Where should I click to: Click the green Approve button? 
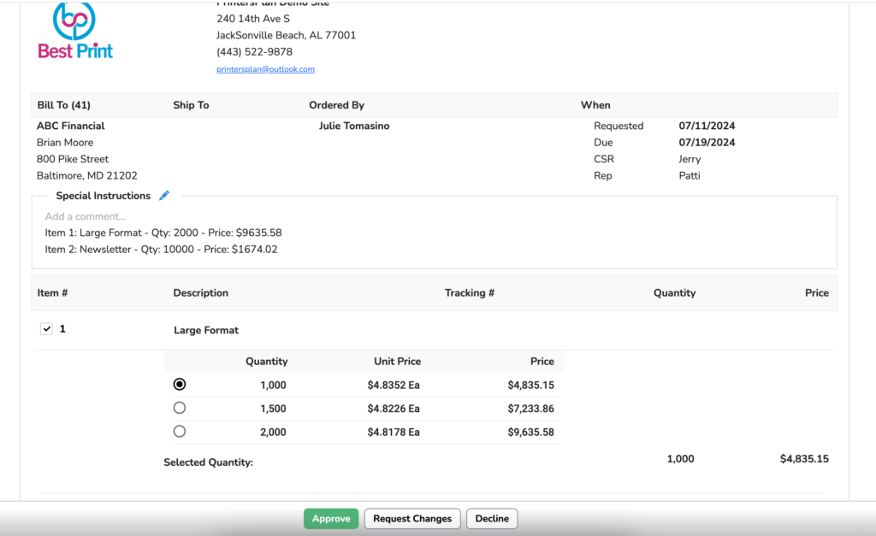pyautogui.click(x=330, y=518)
